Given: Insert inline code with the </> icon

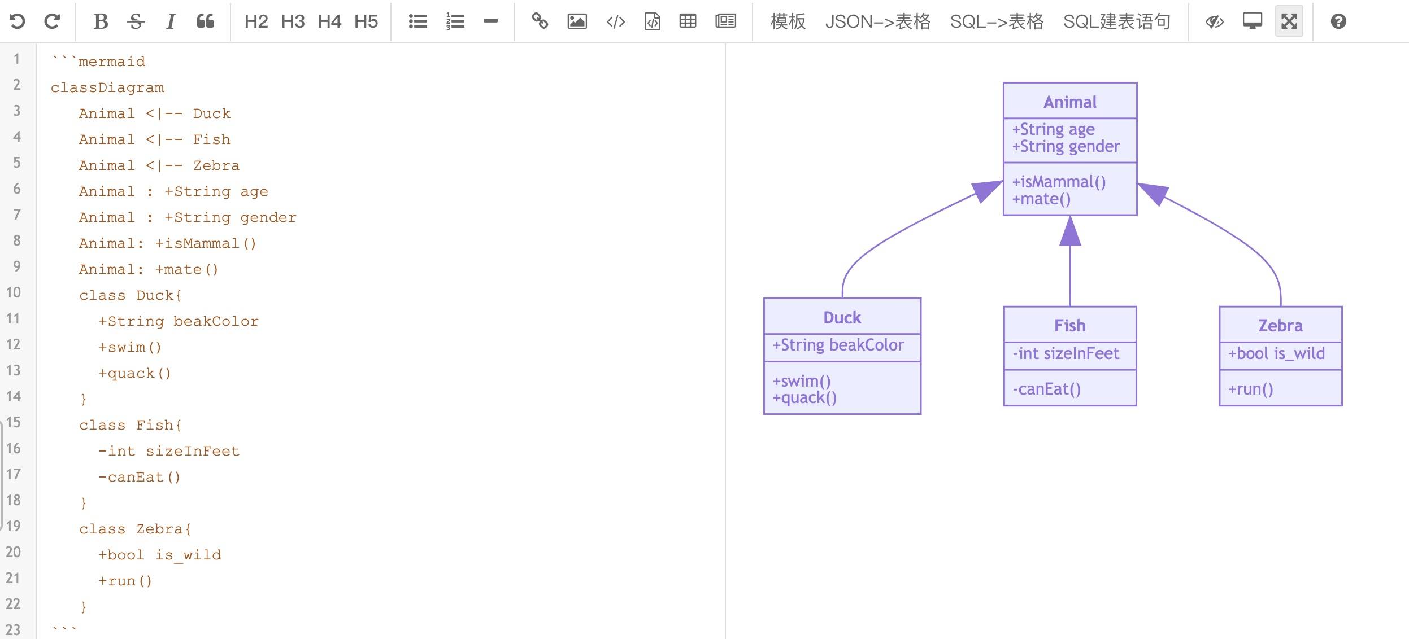Looking at the screenshot, I should [616, 21].
